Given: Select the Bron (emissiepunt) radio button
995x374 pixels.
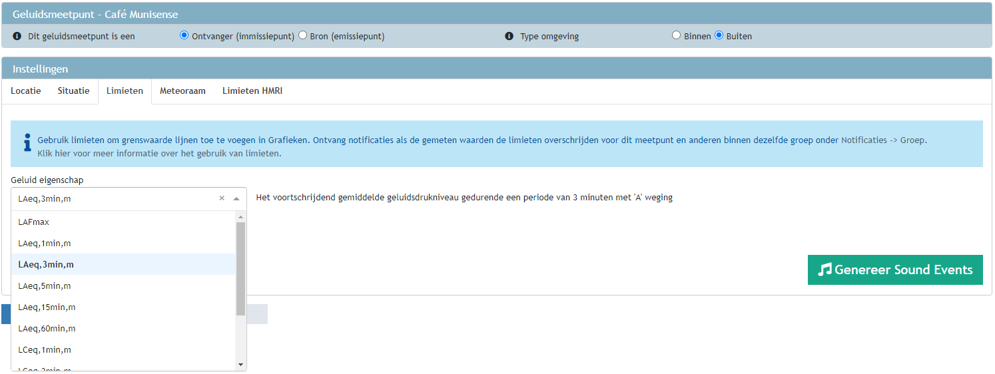Looking at the screenshot, I should (x=303, y=35).
